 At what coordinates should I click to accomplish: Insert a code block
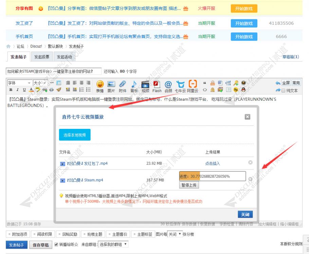(x=205, y=90)
